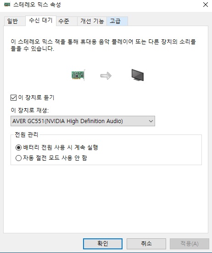The width and height of the screenshot is (212, 253).
Task: Select the 수신 대기 tab
Action: pos(41,21)
